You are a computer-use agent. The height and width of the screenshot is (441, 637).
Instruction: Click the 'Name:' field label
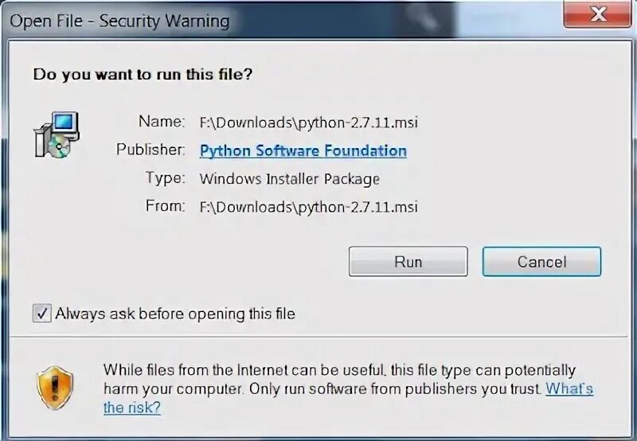click(162, 122)
